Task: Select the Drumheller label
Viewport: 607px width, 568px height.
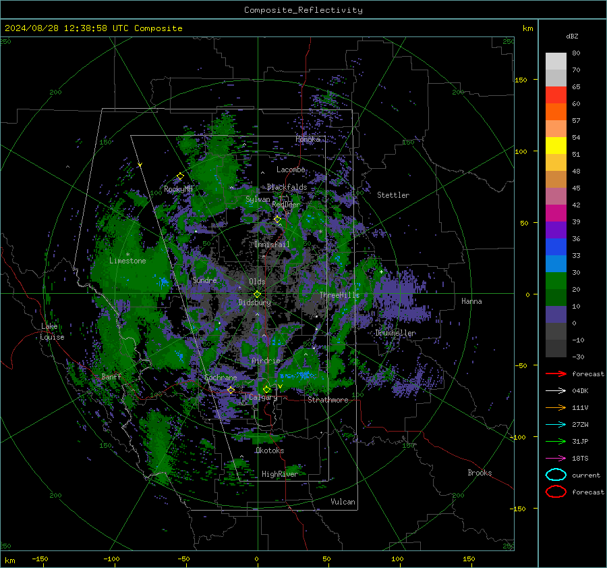Action: 396,333
